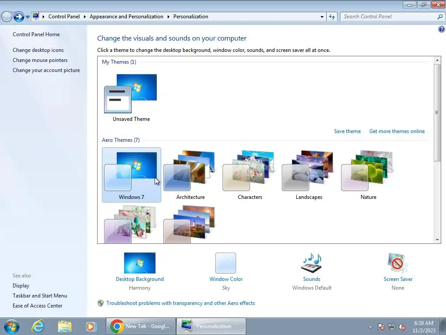
Task: Open the recent pages dropdown arrow
Action: point(27,17)
